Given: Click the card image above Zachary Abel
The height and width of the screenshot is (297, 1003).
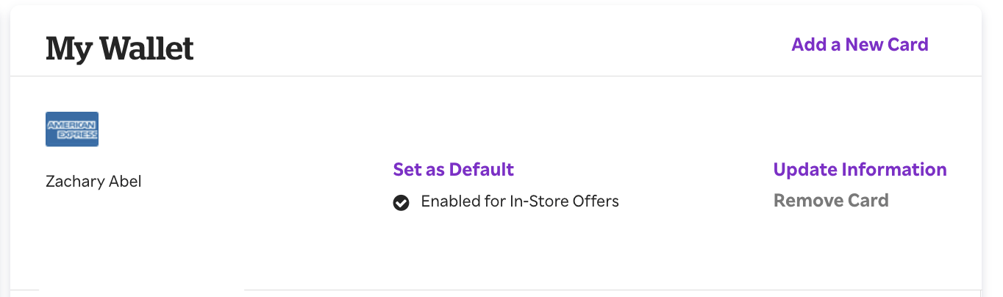Looking at the screenshot, I should point(72,129).
